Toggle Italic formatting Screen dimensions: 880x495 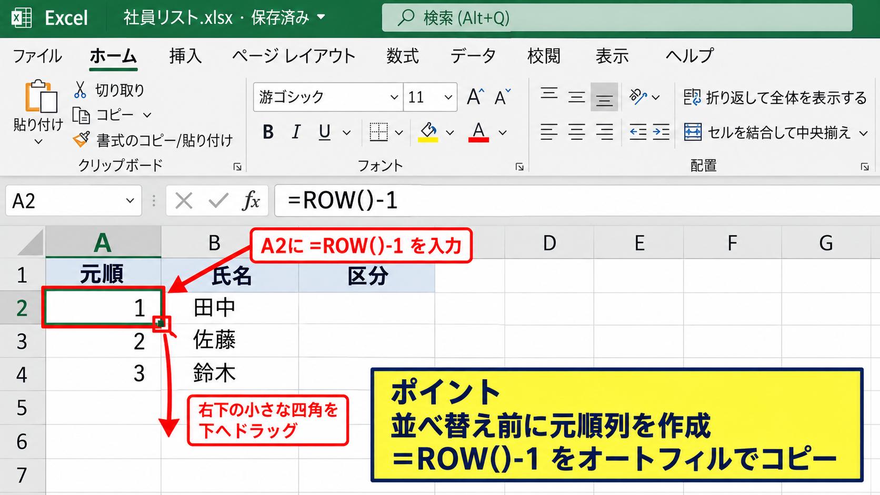click(296, 132)
